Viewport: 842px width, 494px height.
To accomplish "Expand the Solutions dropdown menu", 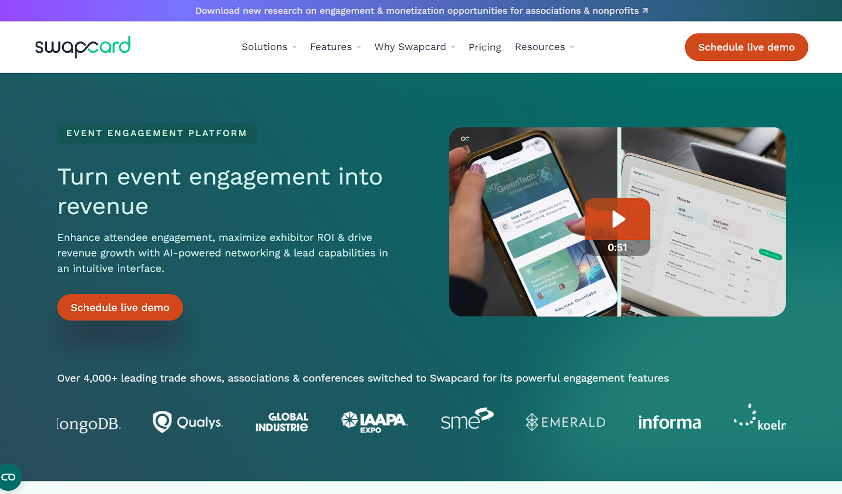I will tap(269, 47).
